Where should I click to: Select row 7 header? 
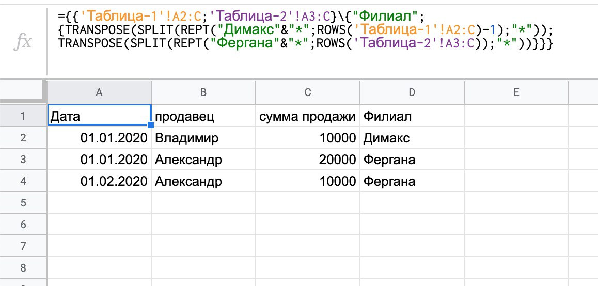point(23,246)
